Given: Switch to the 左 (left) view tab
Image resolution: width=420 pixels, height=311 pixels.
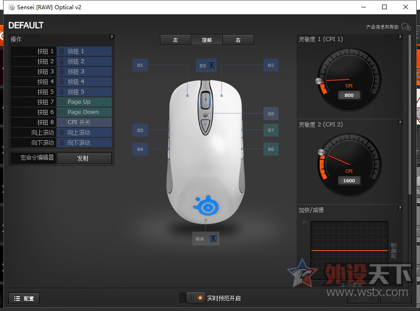Looking at the screenshot, I should (176, 40).
